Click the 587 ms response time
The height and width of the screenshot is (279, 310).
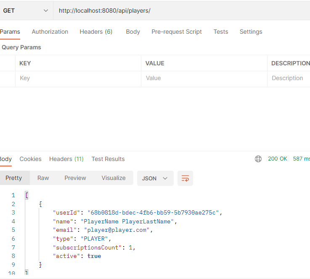click(x=301, y=159)
